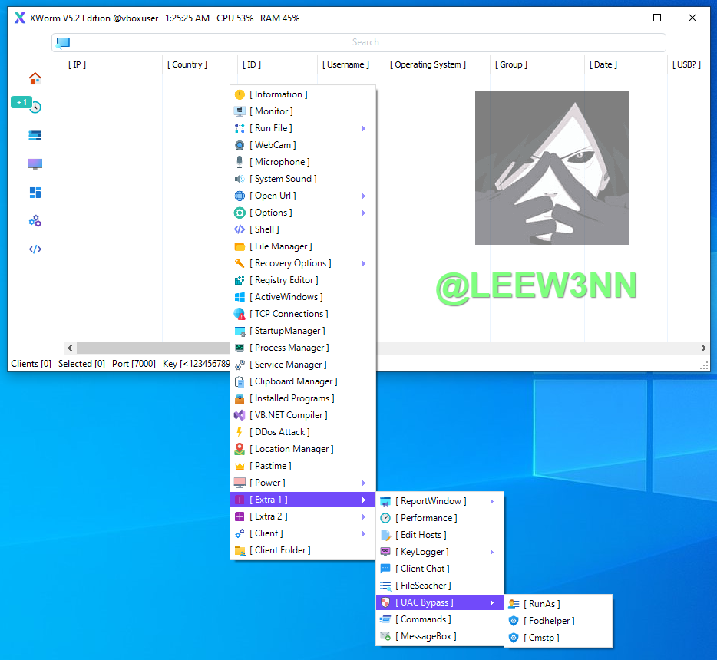Click into the Search input field
The width and height of the screenshot is (717, 660).
click(365, 43)
